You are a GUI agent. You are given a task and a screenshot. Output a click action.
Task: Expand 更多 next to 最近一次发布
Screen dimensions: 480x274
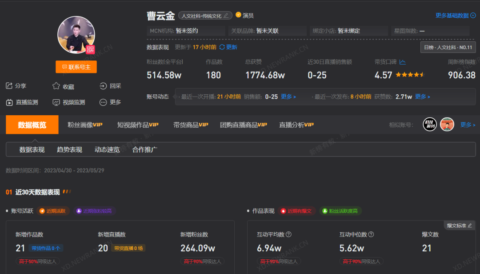tap(423, 97)
